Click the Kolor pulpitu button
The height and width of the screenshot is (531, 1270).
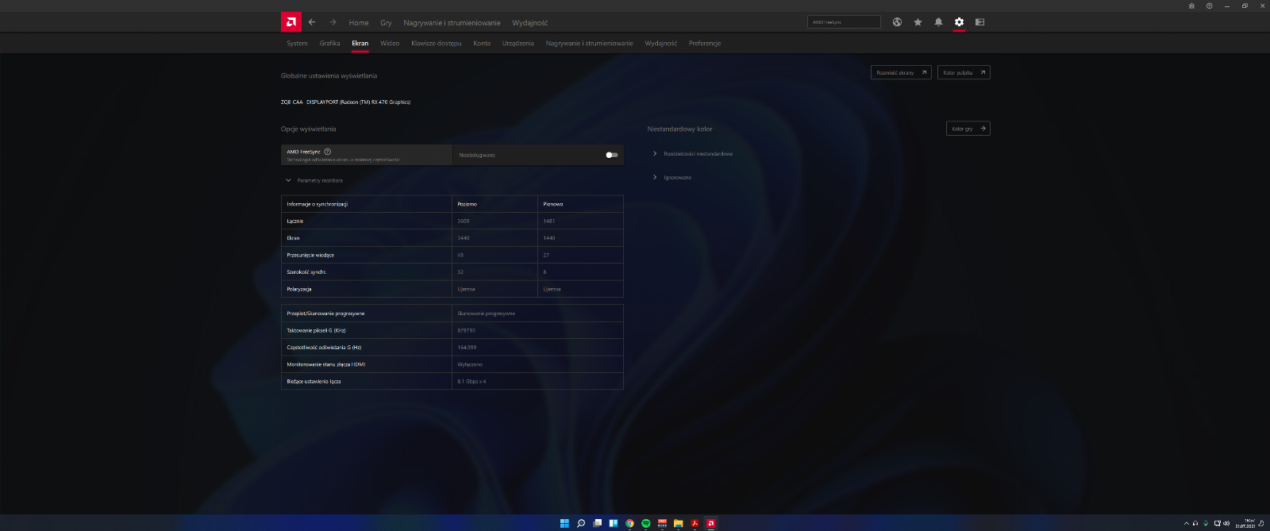tap(964, 72)
